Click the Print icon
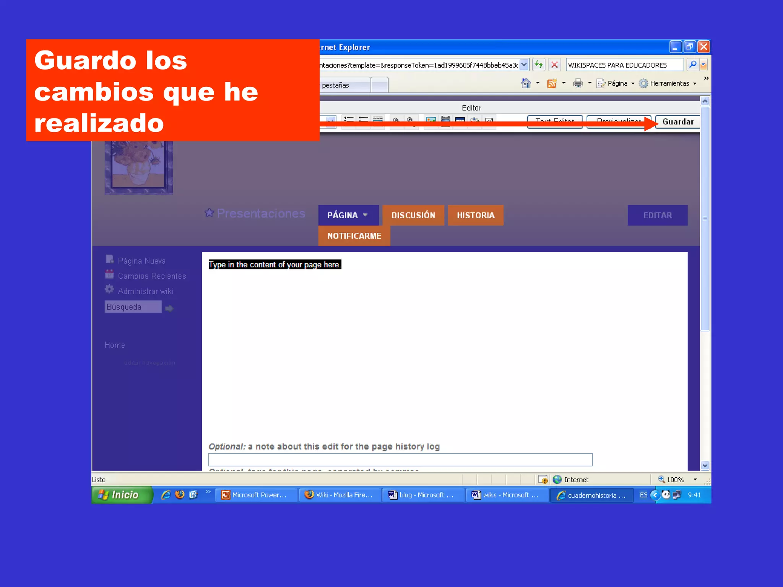Image resolution: width=783 pixels, height=587 pixels. [x=578, y=83]
